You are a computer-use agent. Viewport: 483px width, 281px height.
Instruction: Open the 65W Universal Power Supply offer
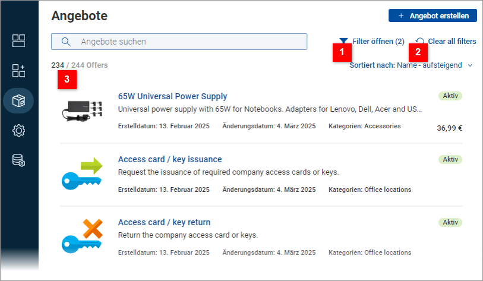172,96
